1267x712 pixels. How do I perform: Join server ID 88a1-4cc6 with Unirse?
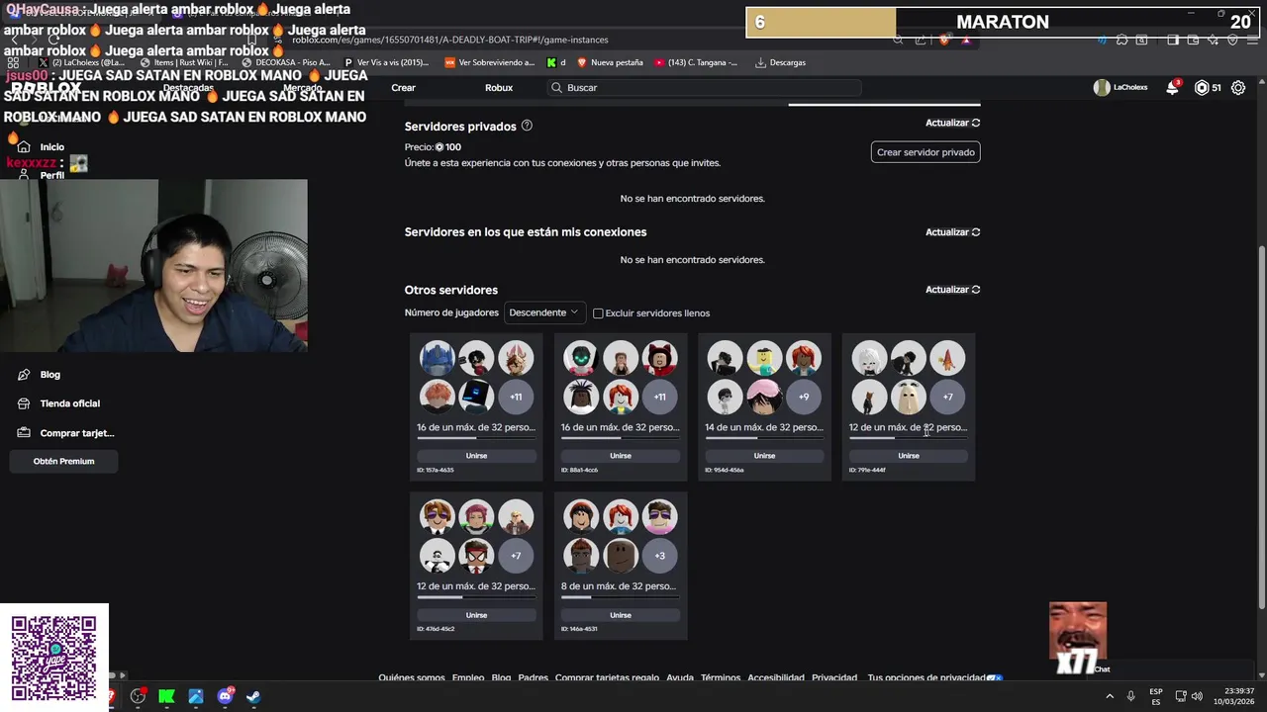[621, 456]
